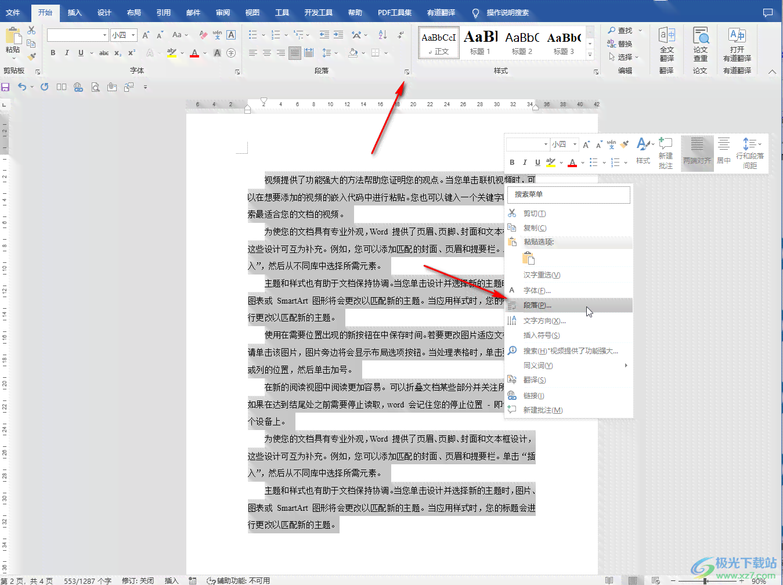
Task: Click the phonetic guide (wén) icon in ribbon
Action: click(217, 35)
